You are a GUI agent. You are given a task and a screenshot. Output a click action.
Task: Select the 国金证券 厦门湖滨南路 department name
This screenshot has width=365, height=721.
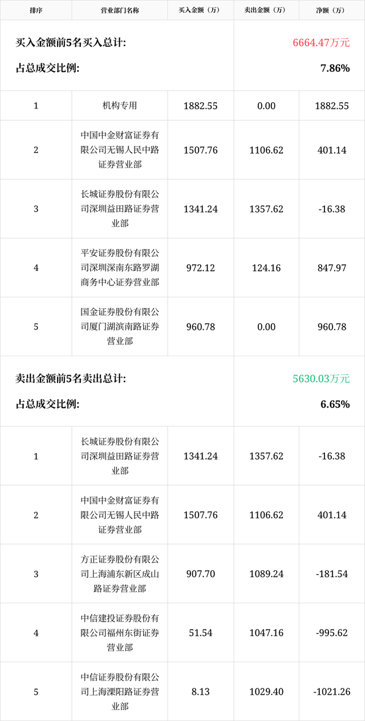tap(120, 327)
